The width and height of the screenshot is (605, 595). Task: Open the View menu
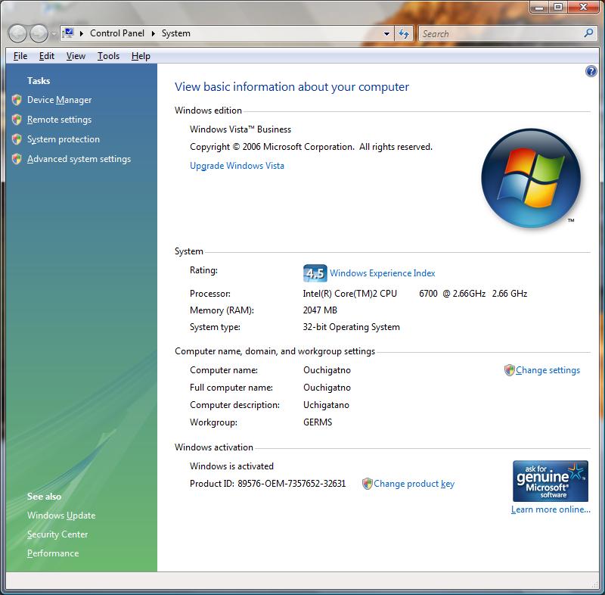(76, 56)
